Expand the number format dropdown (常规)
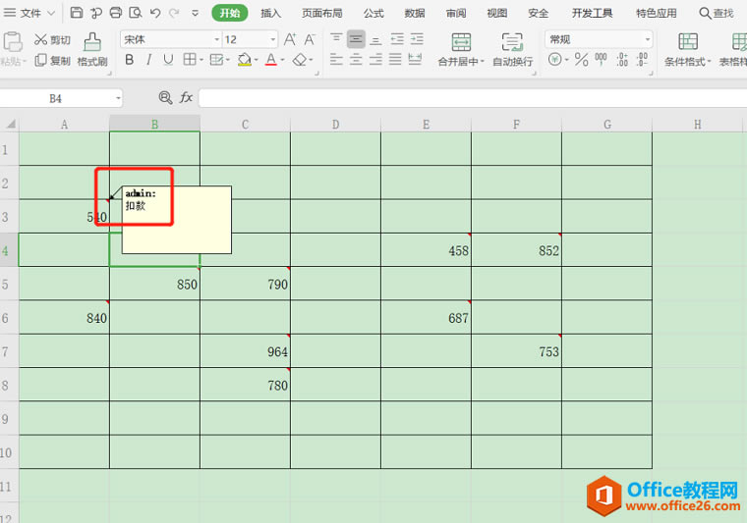The height and width of the screenshot is (523, 747). tap(647, 39)
